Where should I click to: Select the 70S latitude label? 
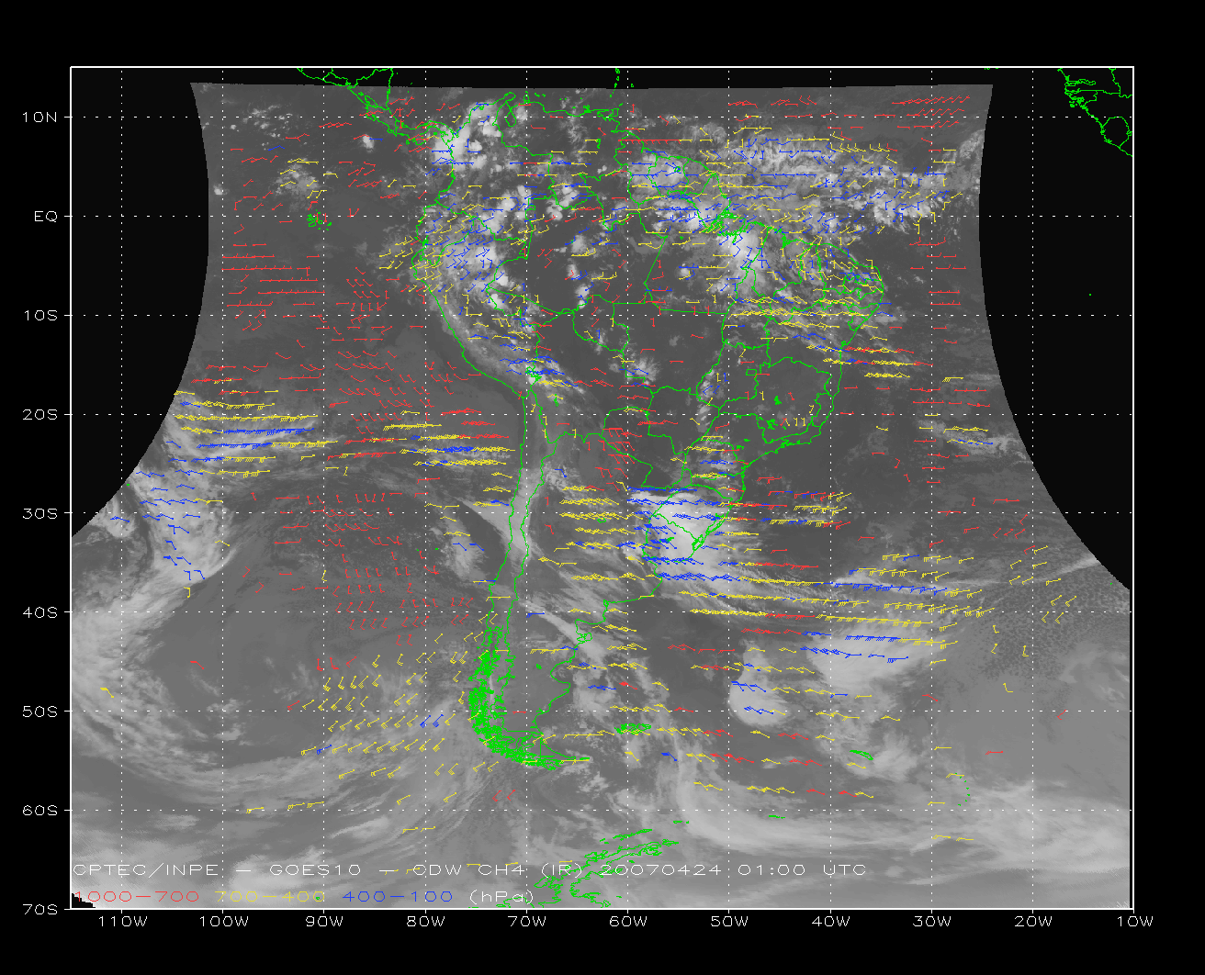coord(40,909)
